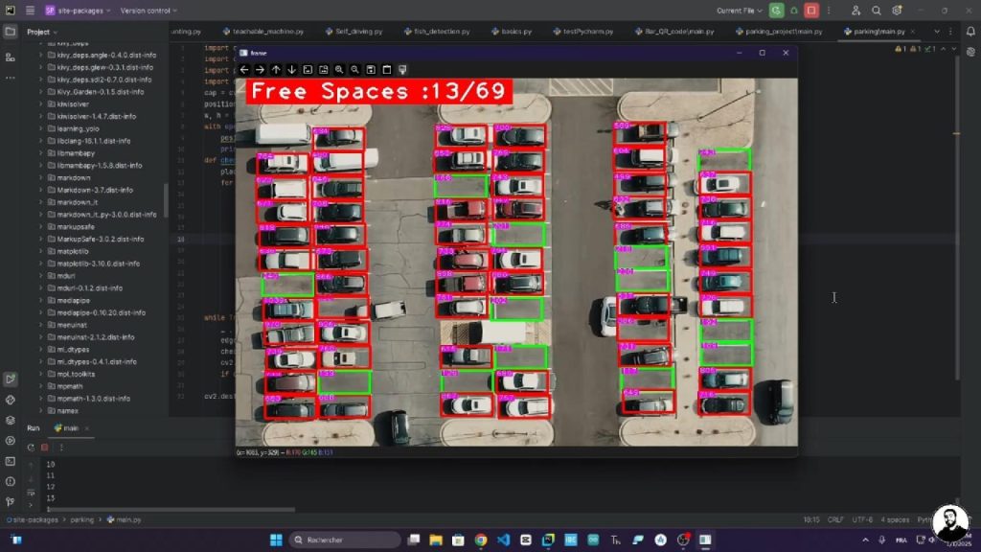This screenshot has width=981, height=552.
Task: Open IDE settings gear icon
Action: click(897, 11)
